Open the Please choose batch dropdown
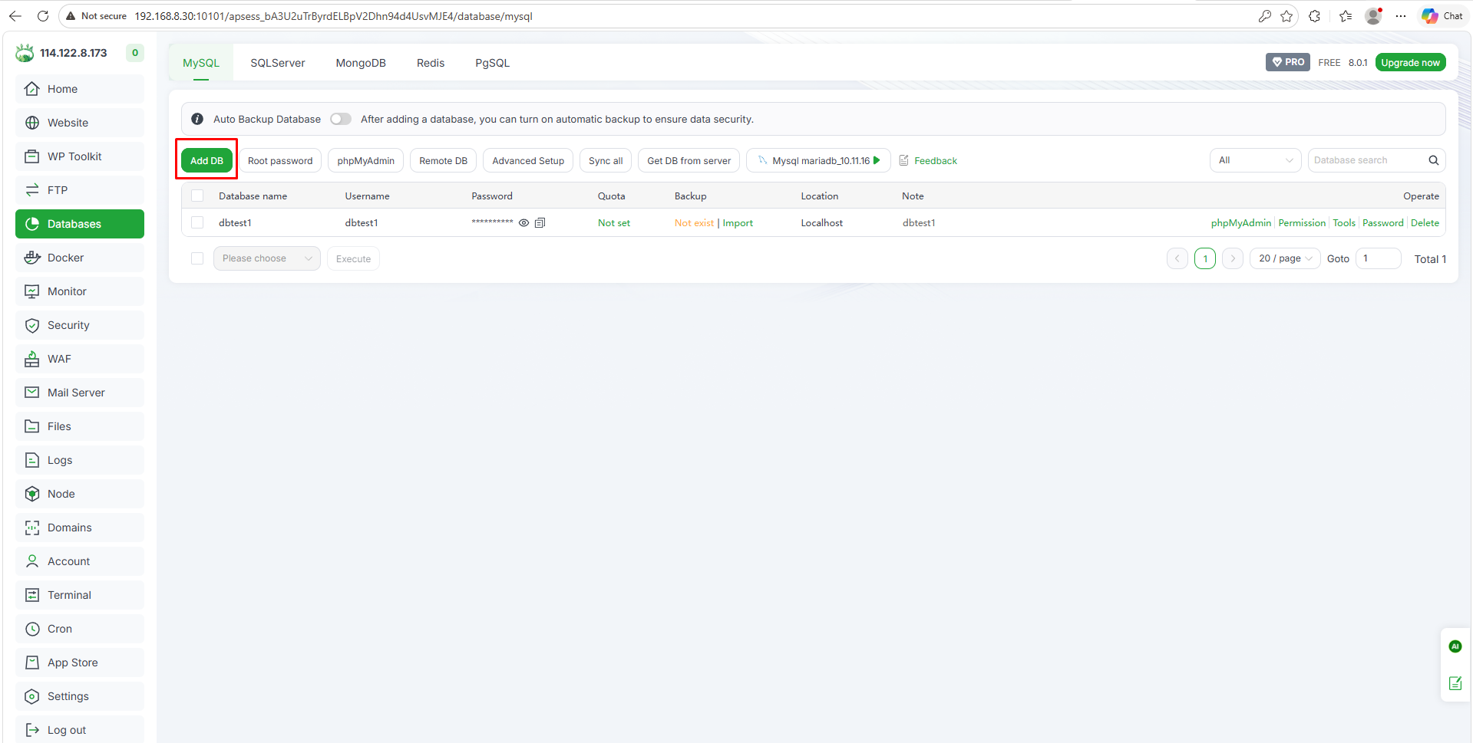The width and height of the screenshot is (1473, 743). (x=266, y=258)
